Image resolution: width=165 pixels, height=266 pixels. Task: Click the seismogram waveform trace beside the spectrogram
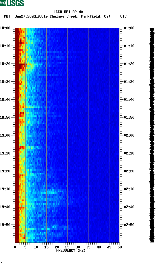(152, 135)
